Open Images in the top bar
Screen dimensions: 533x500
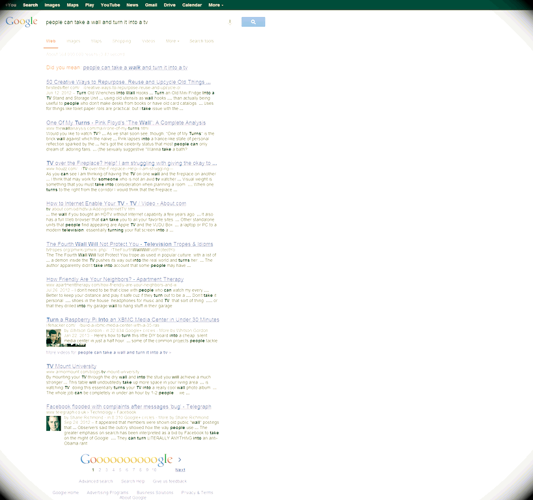coord(52,5)
